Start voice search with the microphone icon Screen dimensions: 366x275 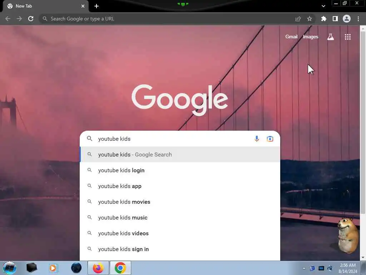click(257, 139)
